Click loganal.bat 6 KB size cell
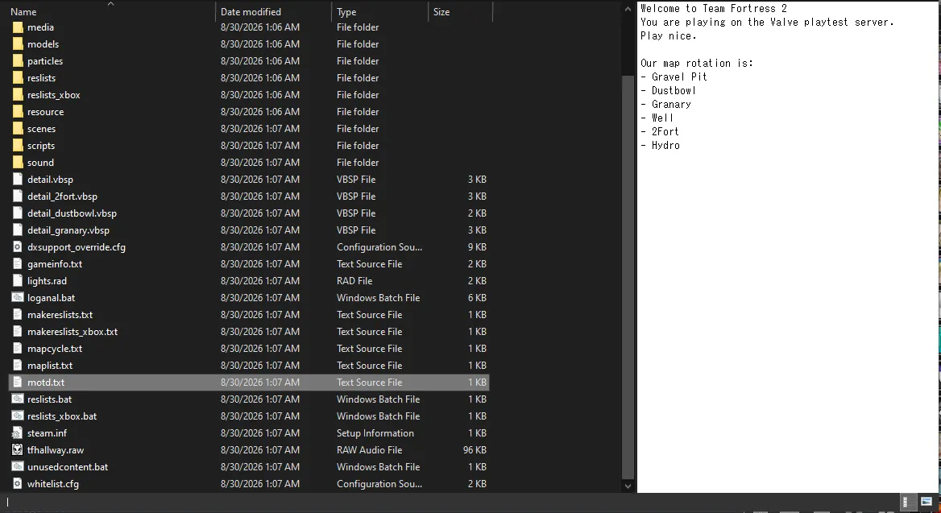The height and width of the screenshot is (513, 941). click(477, 298)
